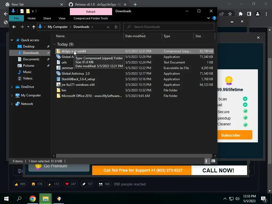Image resolution: width=272 pixels, height=204 pixels.
Task: Open new Chrome tab with plus
Action: pyautogui.click(x=135, y=5)
